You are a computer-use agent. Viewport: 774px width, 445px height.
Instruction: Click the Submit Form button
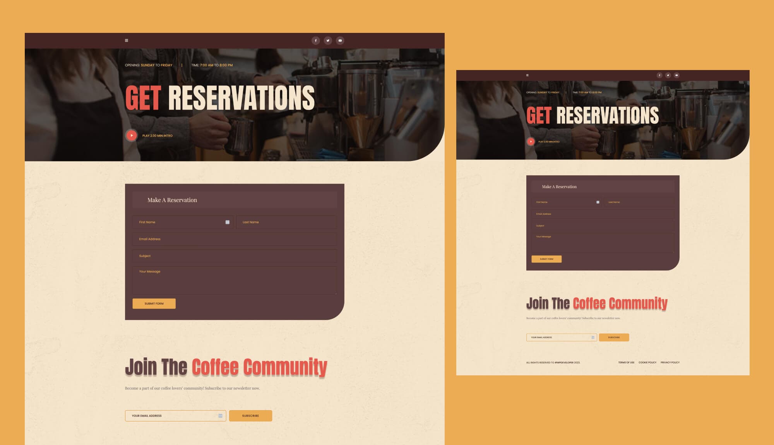click(x=154, y=303)
